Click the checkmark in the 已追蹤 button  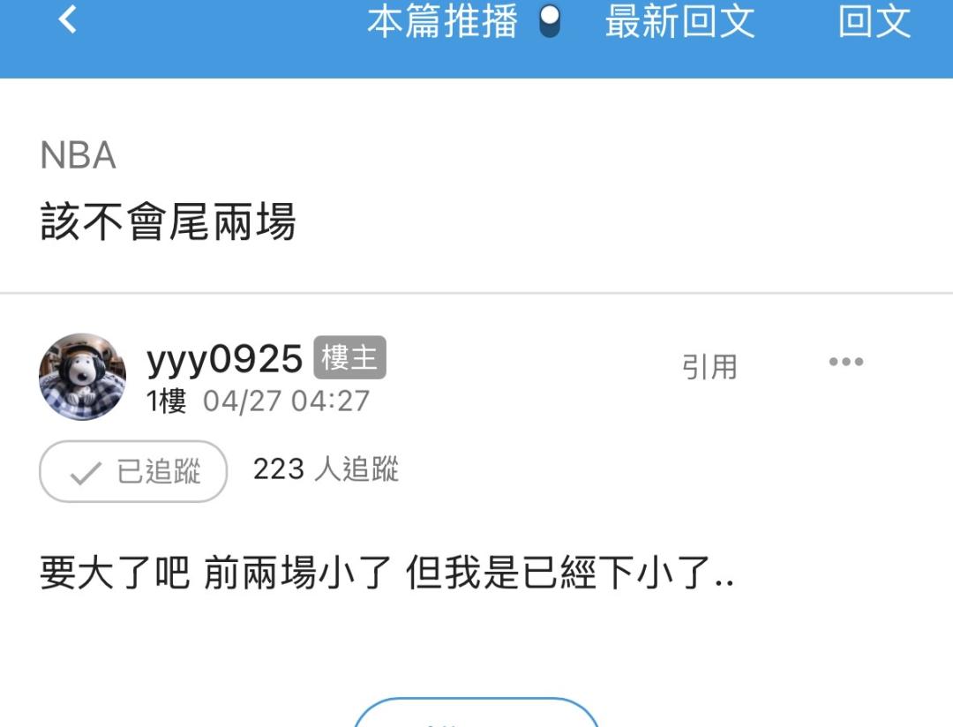point(86,474)
